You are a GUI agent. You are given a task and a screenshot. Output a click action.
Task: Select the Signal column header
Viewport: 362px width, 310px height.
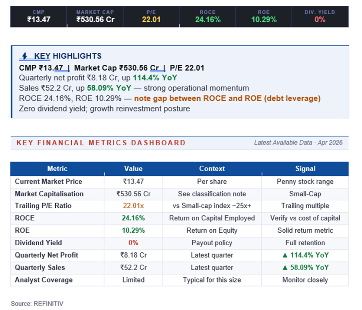(305, 169)
